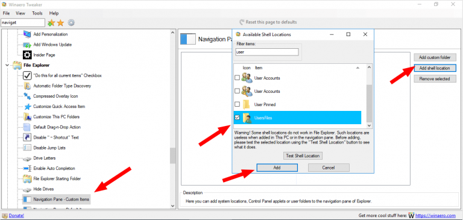Click the Add shell location button

[x=435, y=68]
